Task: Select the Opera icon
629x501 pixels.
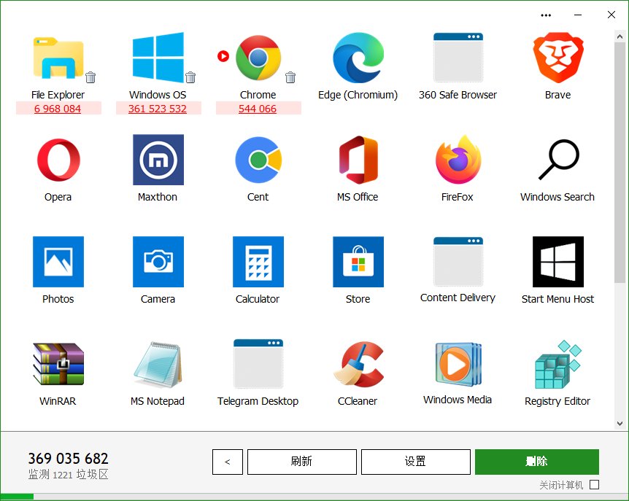Action: 58,160
